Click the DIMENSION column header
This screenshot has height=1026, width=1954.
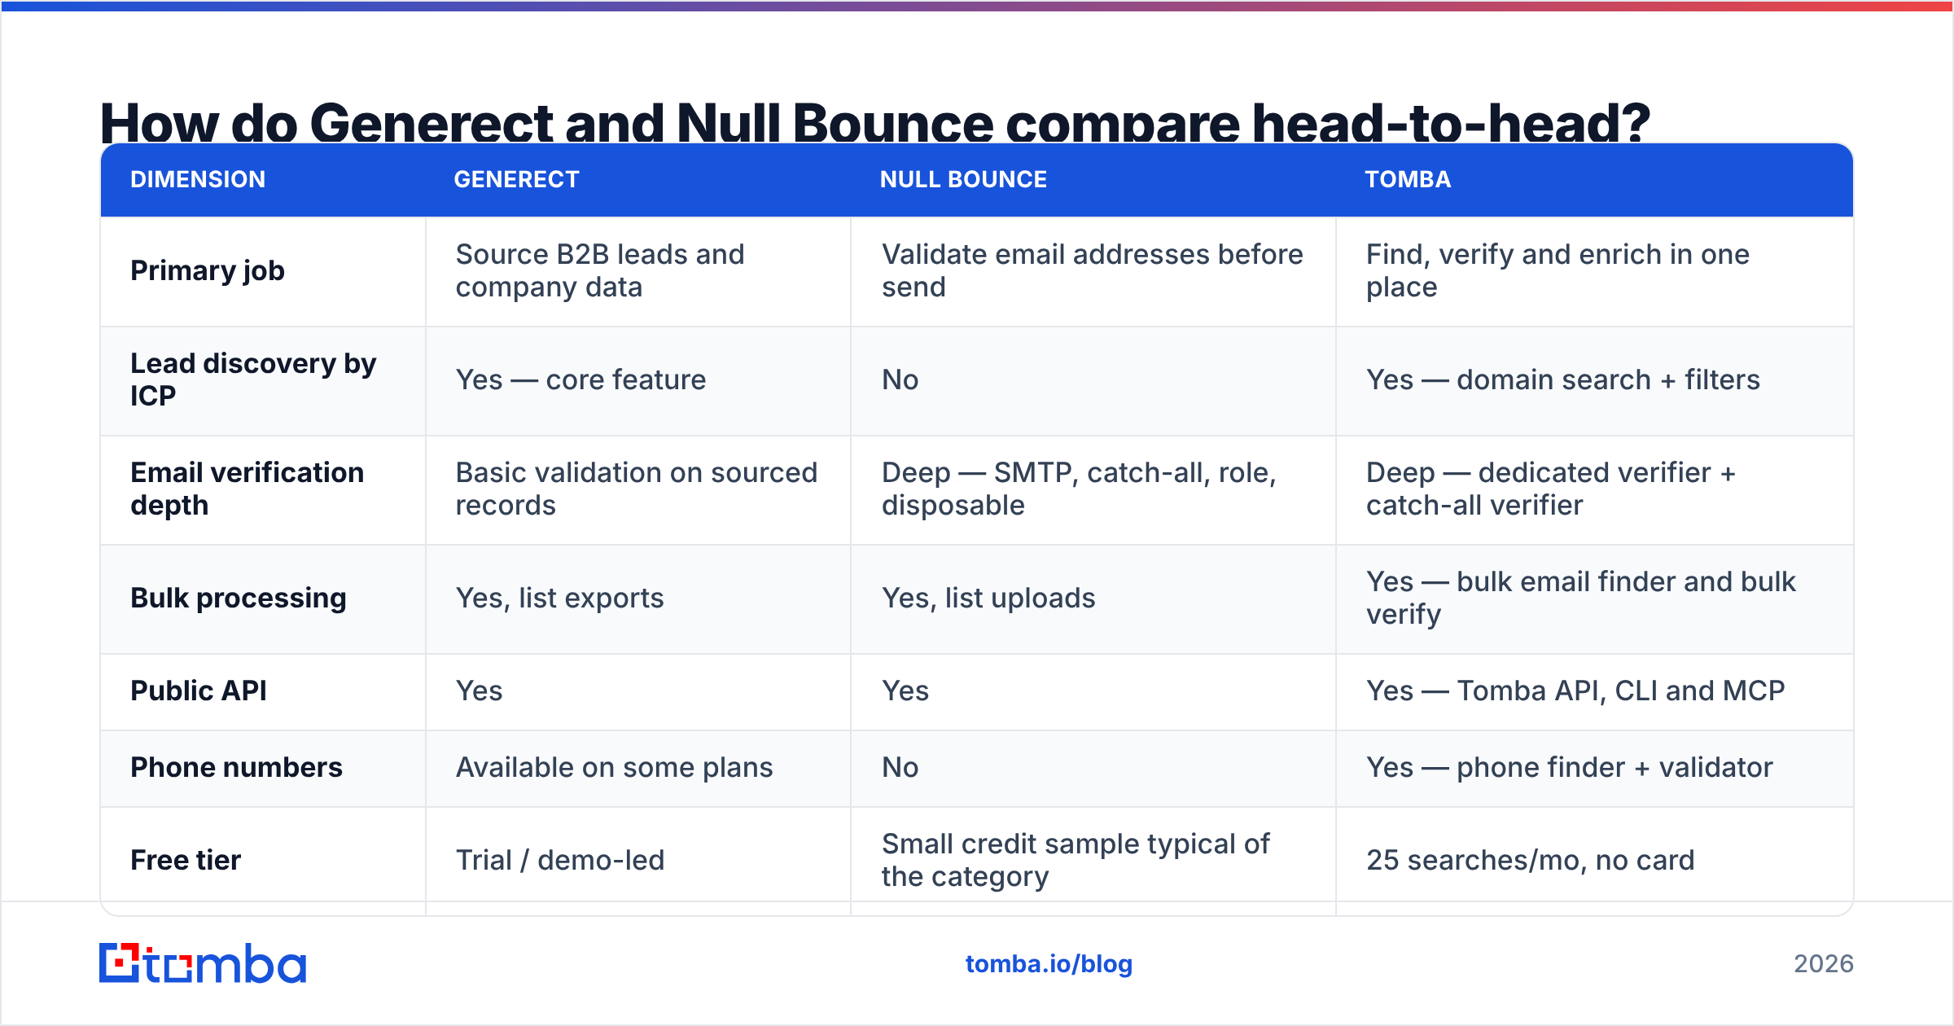click(198, 179)
